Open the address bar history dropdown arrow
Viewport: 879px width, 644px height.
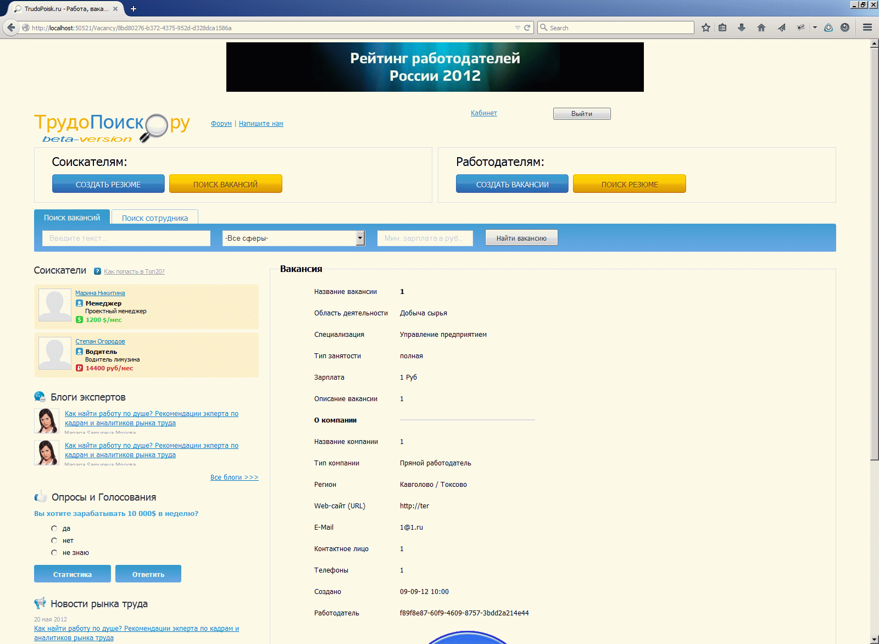518,27
